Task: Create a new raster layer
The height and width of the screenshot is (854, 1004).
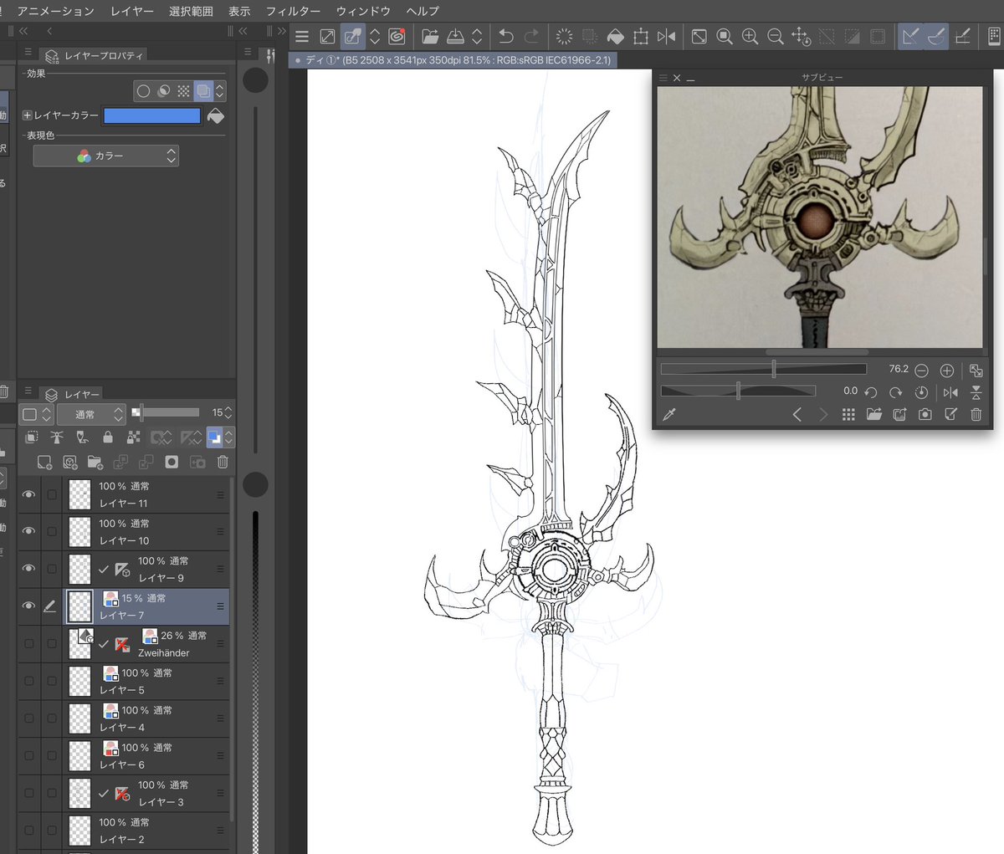Action: point(44,462)
